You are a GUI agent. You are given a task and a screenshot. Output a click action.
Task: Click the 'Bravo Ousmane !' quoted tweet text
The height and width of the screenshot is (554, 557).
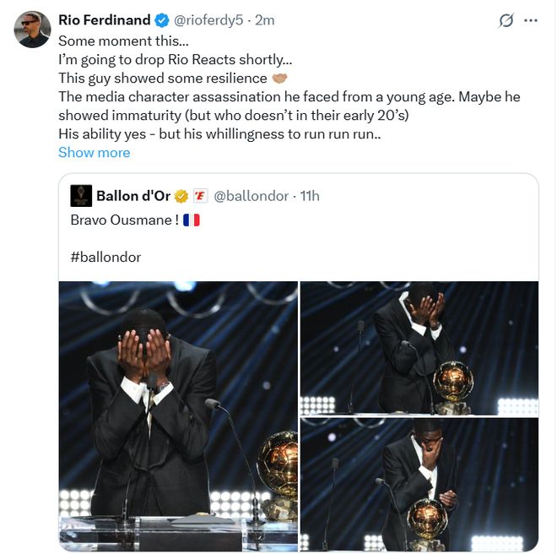[x=124, y=220]
